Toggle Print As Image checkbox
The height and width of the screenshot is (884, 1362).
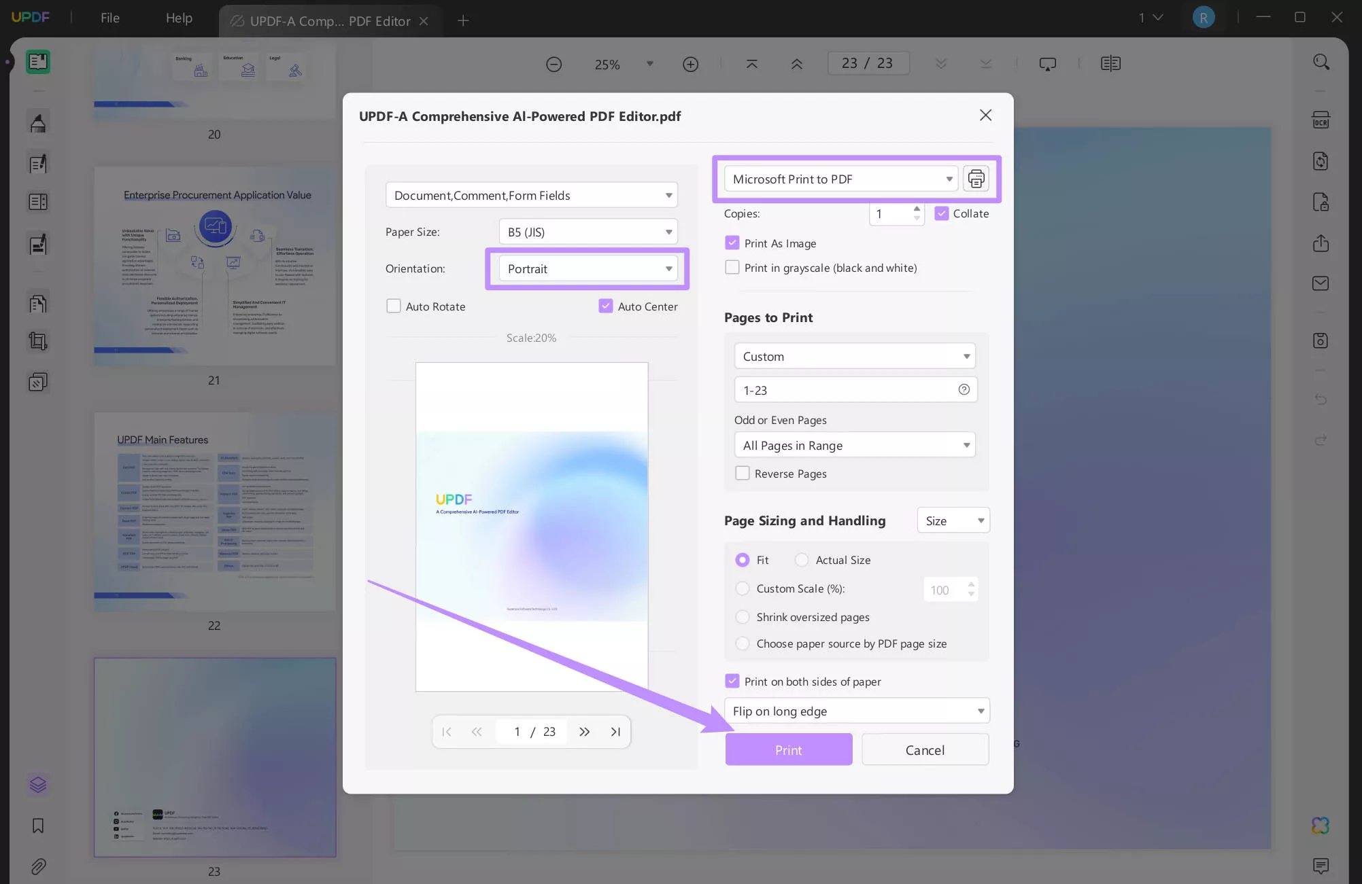pyautogui.click(x=732, y=243)
